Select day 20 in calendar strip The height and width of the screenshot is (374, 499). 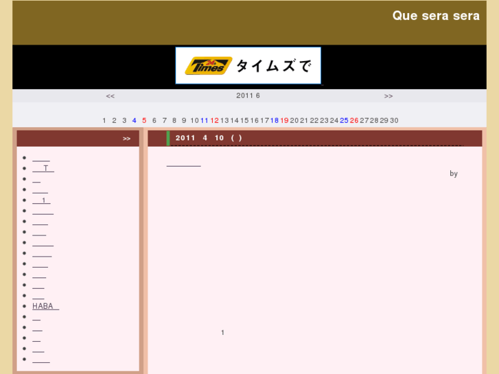point(294,121)
